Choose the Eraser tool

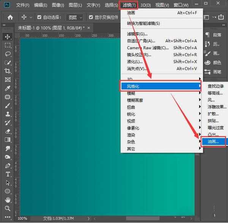[7, 131]
